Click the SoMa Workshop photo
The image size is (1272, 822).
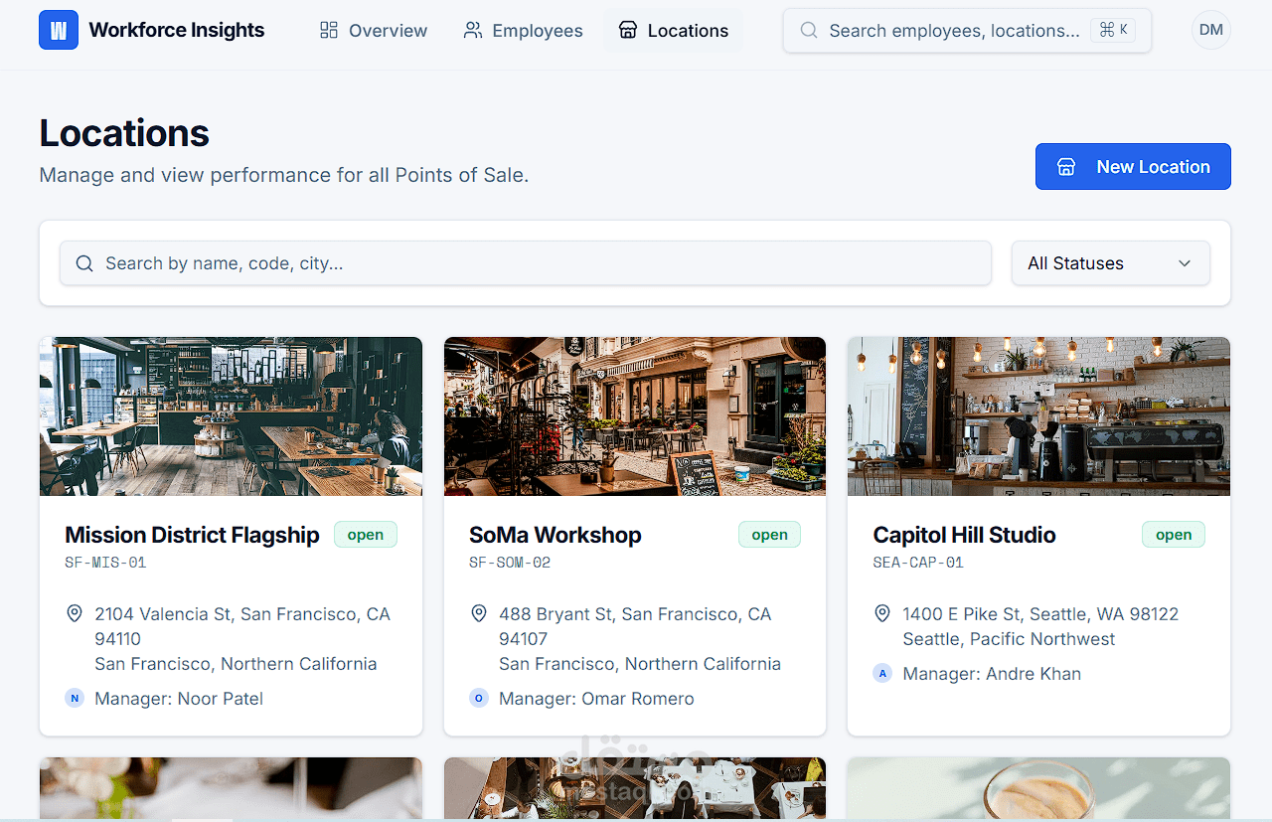pos(635,416)
